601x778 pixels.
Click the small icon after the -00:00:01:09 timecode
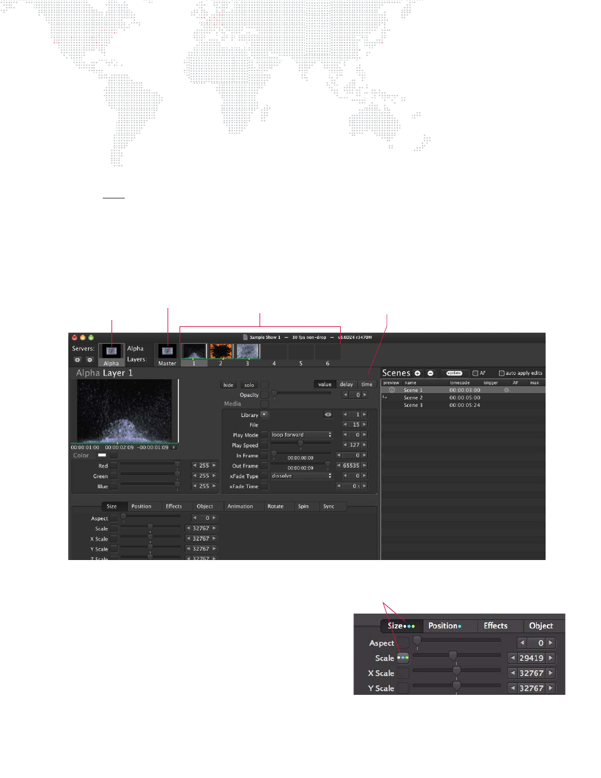(x=174, y=447)
